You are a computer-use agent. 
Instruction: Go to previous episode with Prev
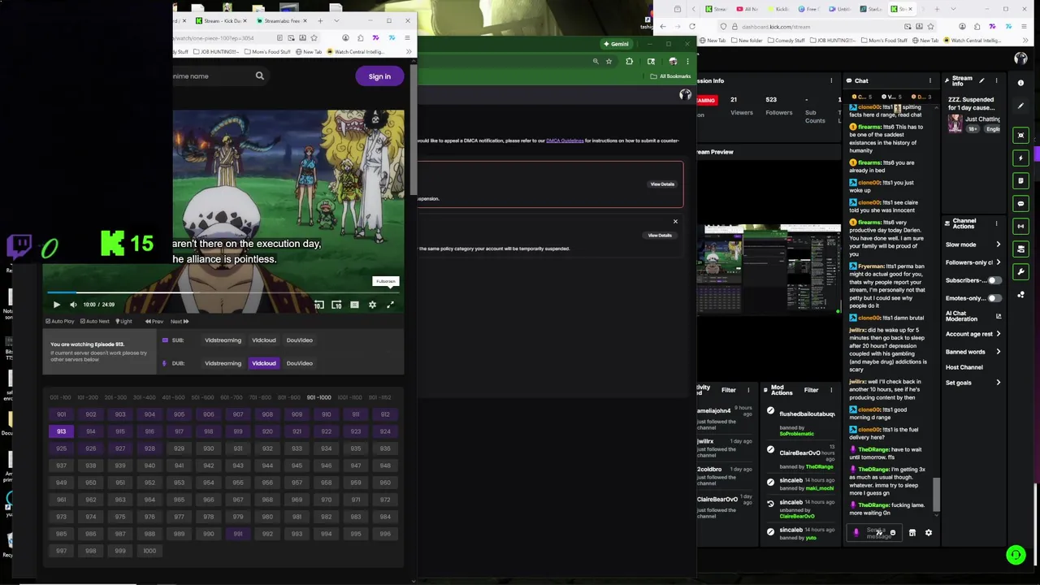[x=154, y=321]
